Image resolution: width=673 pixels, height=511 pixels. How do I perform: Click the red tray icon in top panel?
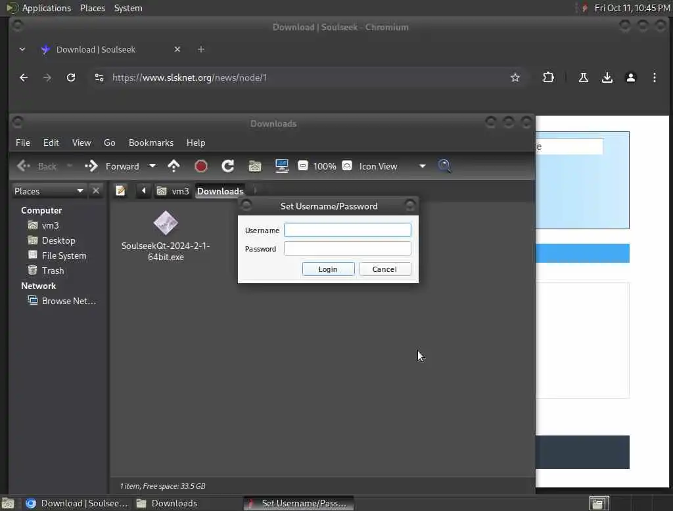click(x=584, y=8)
